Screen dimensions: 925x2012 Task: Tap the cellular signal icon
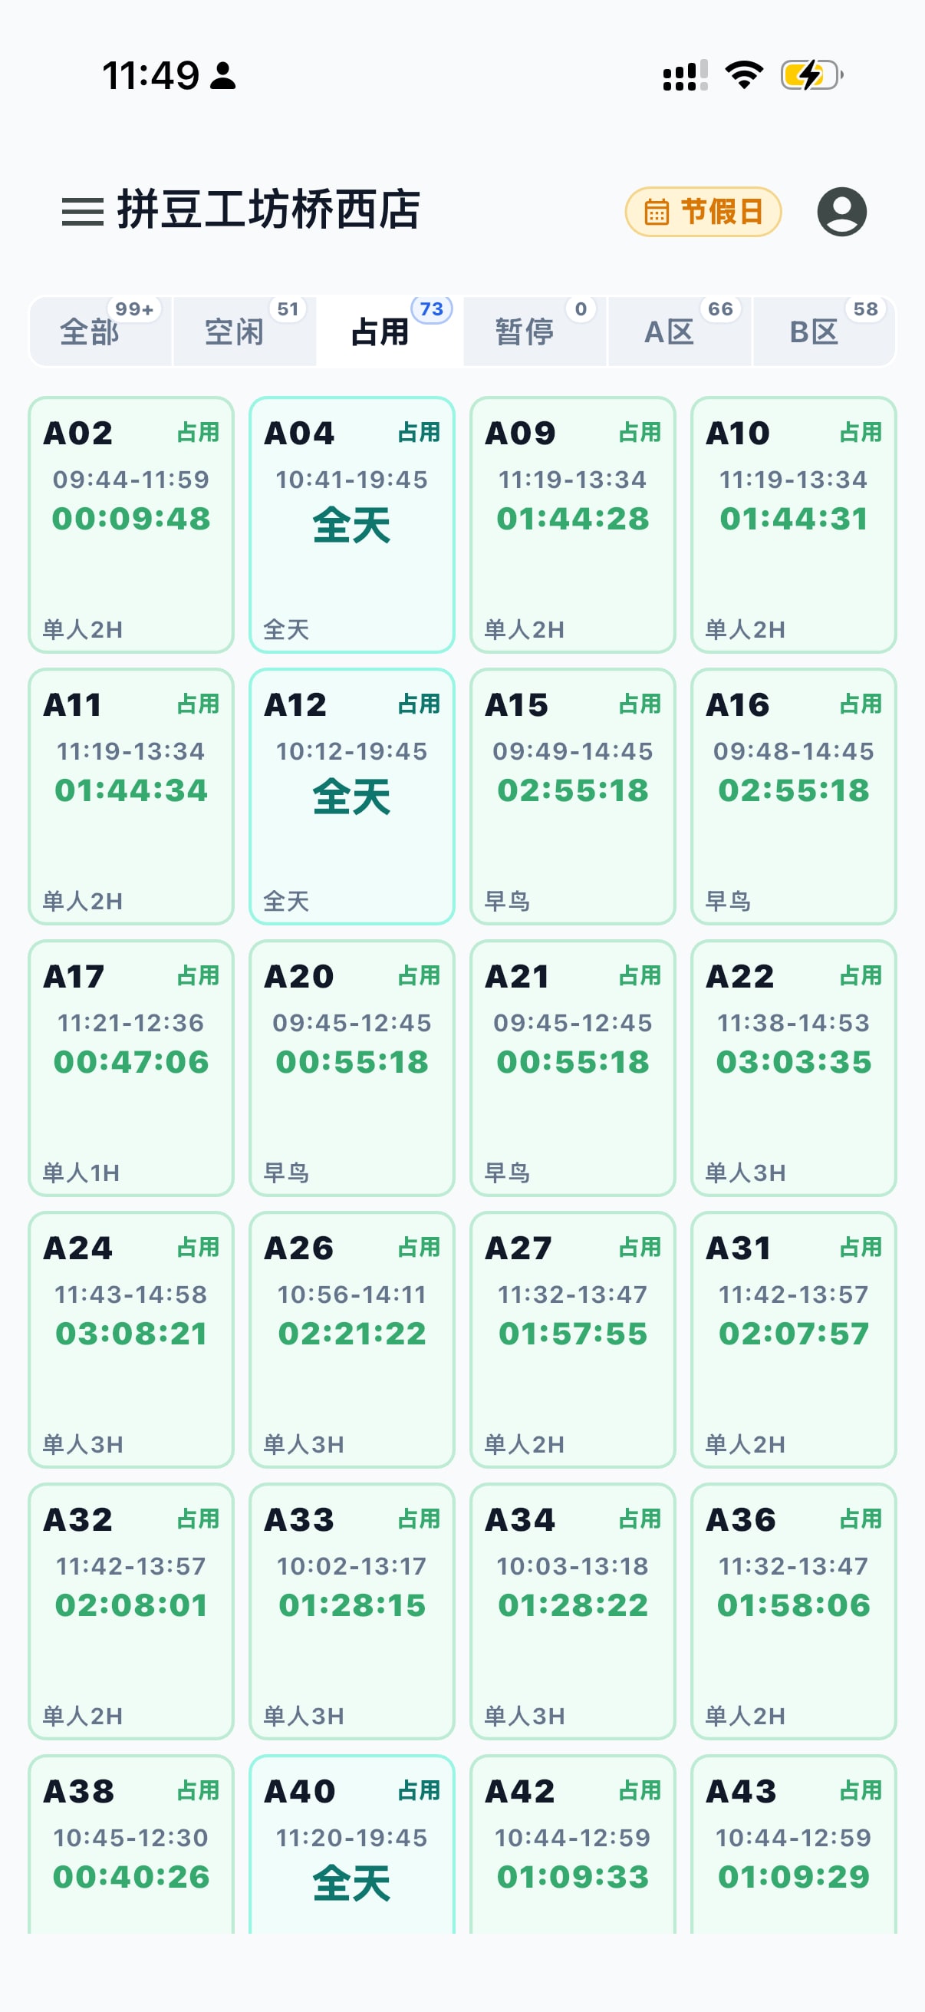pos(685,76)
